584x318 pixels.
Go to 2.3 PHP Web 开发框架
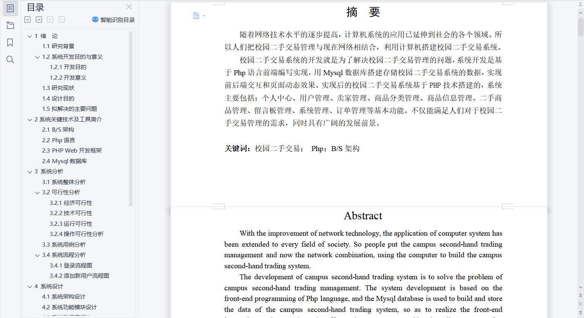click(x=72, y=151)
